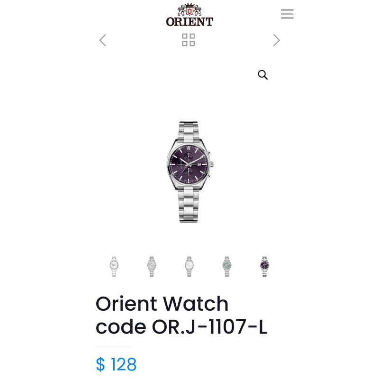Click the crown on the main watch
Viewport: 379px width, 379px height.
(212, 164)
